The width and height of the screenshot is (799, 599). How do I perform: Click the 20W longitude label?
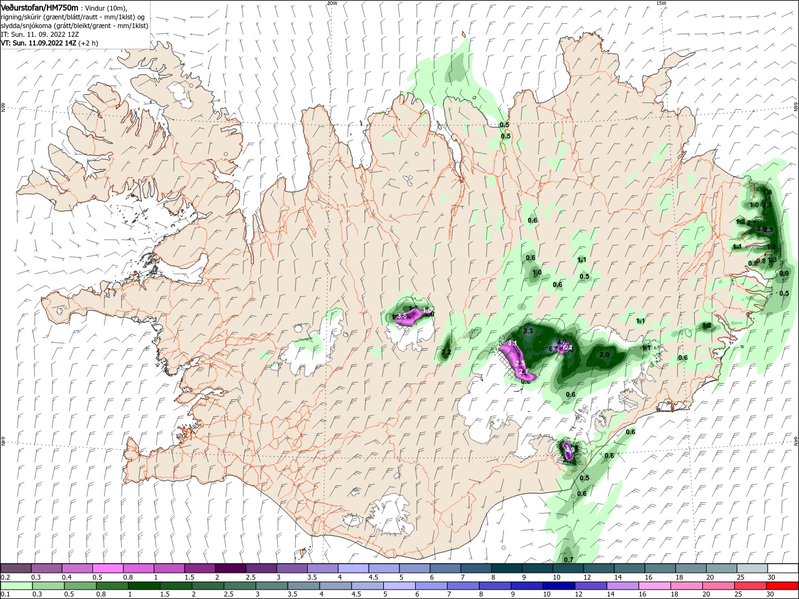tap(332, 3)
